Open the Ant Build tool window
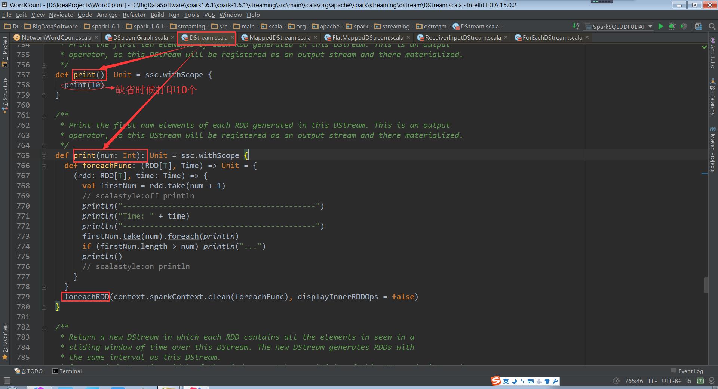Viewport: 718px width, 389px height. tap(713, 53)
